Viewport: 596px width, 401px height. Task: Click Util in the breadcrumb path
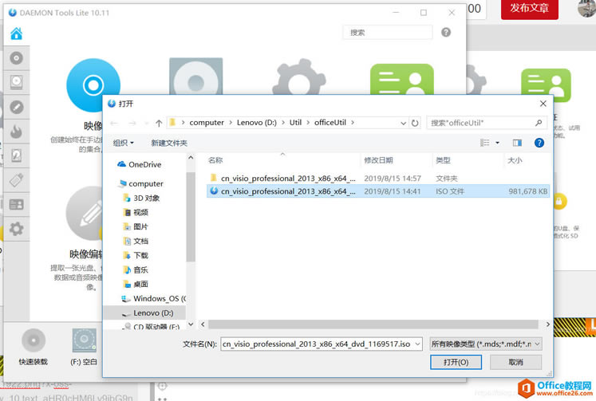[295, 123]
